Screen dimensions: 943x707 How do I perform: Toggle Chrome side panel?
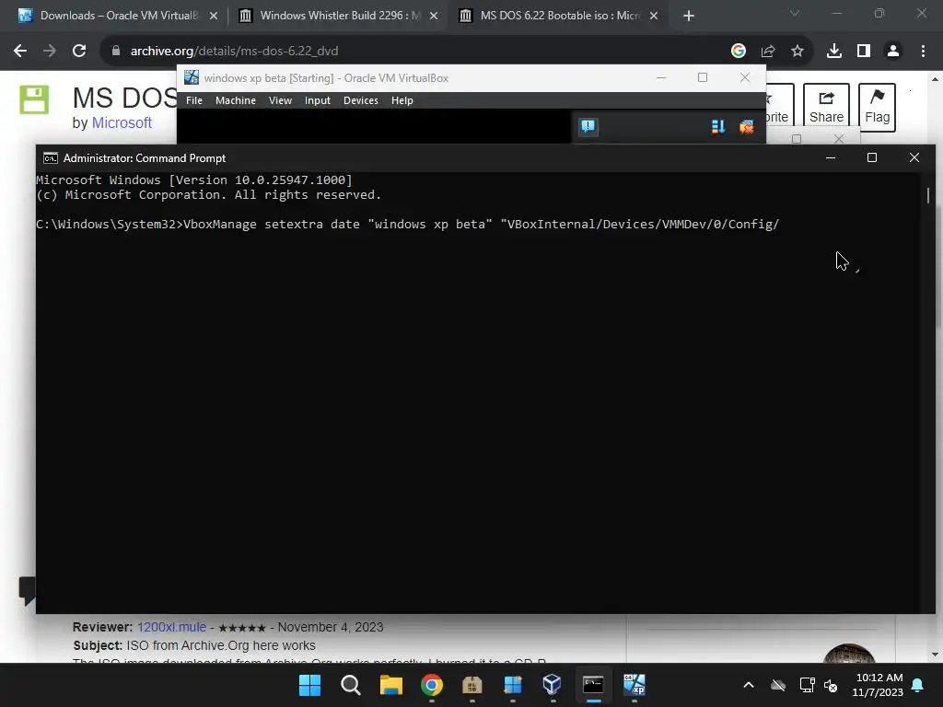coord(864,52)
